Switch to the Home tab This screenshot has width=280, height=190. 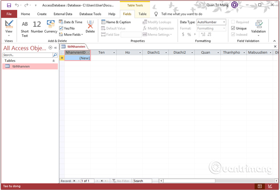25,14
